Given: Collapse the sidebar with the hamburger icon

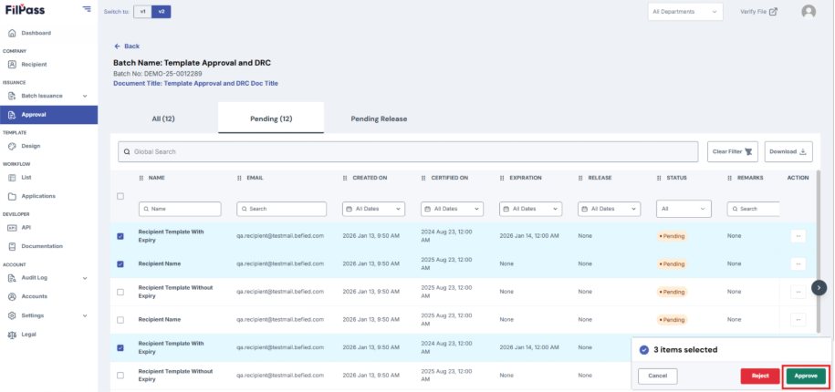Looking at the screenshot, I should 87,9.
